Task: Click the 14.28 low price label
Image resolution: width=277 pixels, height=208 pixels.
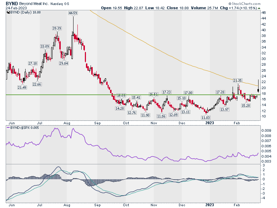Action: [x=120, y=108]
